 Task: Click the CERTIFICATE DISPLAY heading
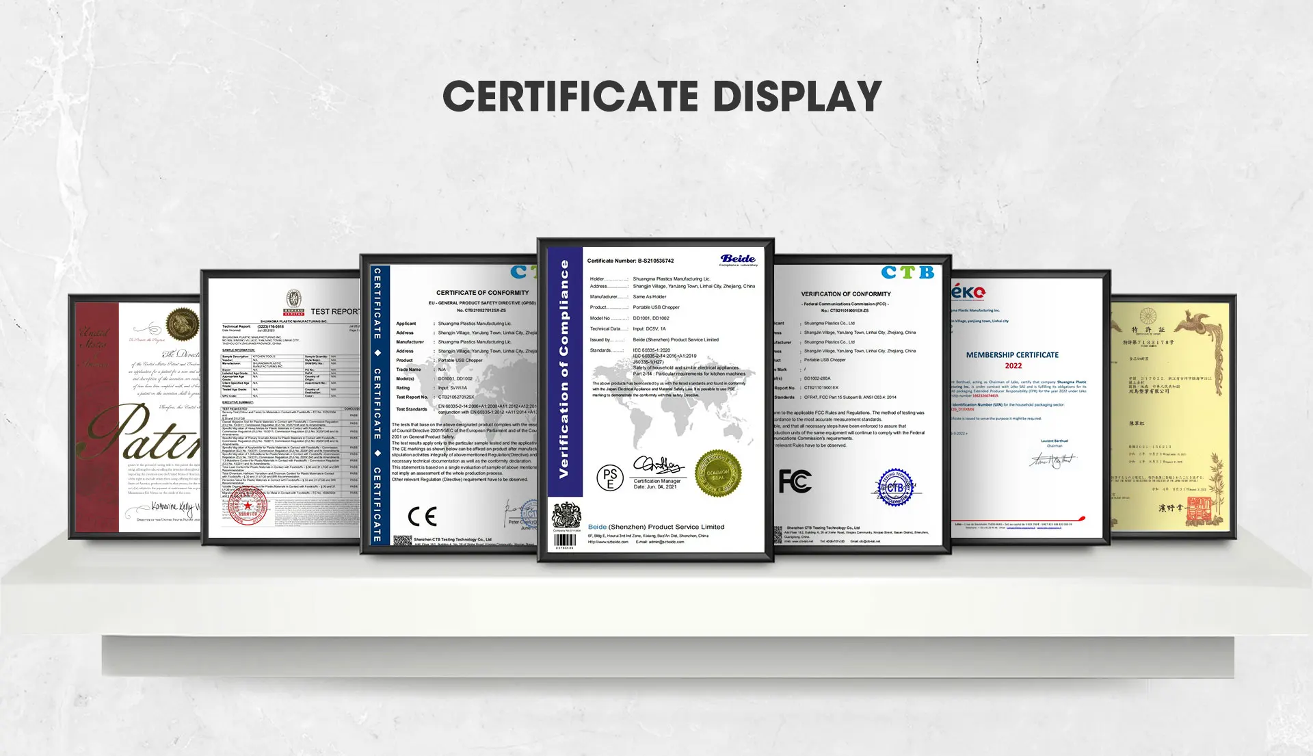(x=662, y=96)
